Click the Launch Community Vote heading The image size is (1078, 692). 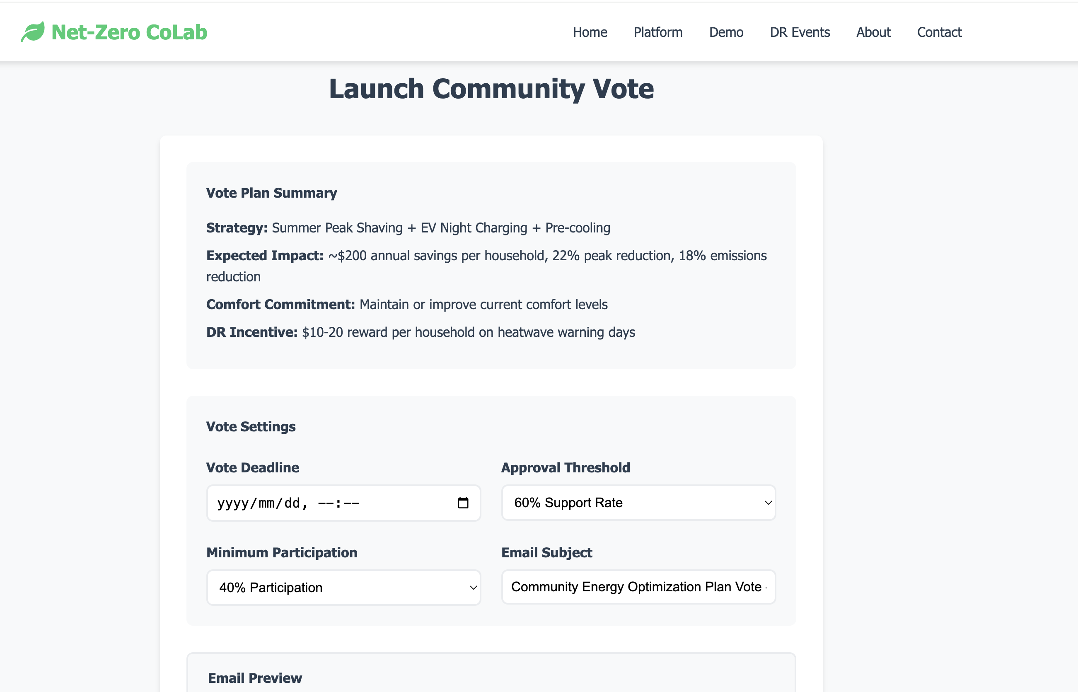tap(491, 89)
